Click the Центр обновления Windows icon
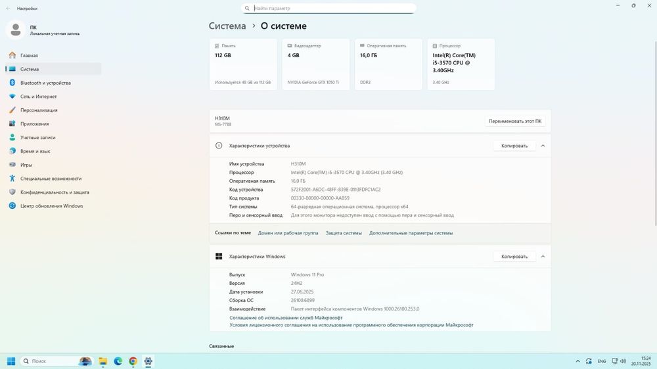 coord(12,206)
